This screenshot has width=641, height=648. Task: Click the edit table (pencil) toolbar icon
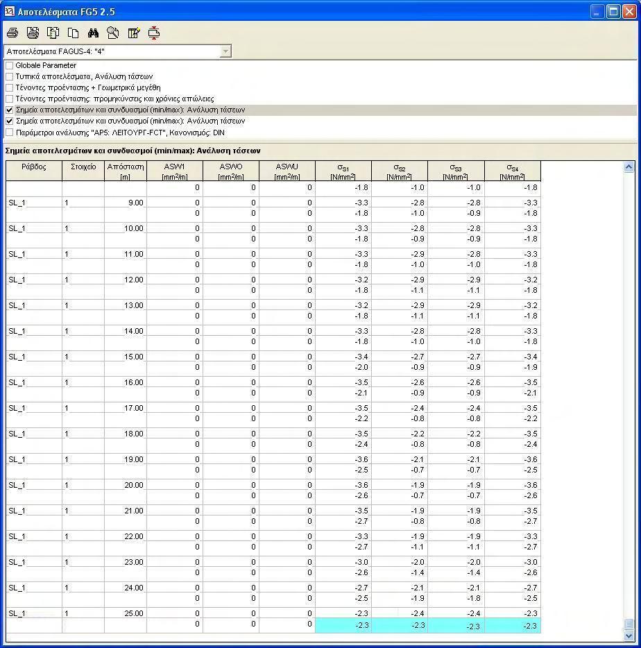coord(134,33)
